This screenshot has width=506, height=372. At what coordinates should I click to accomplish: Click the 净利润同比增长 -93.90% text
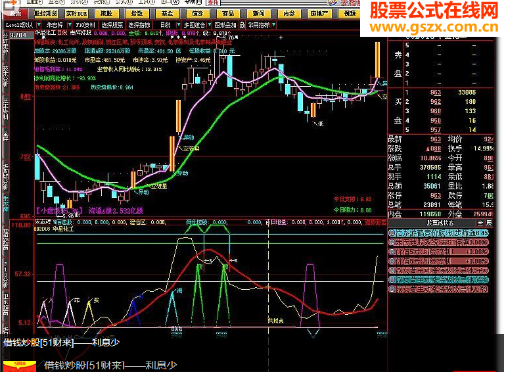65,78
